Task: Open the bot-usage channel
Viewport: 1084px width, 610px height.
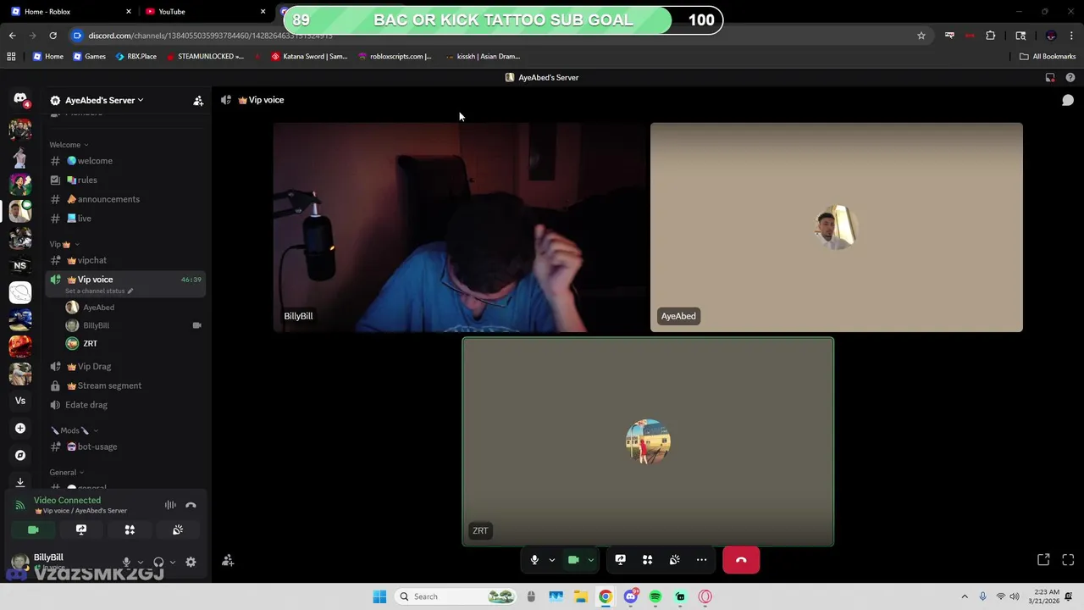Action: tap(125, 446)
